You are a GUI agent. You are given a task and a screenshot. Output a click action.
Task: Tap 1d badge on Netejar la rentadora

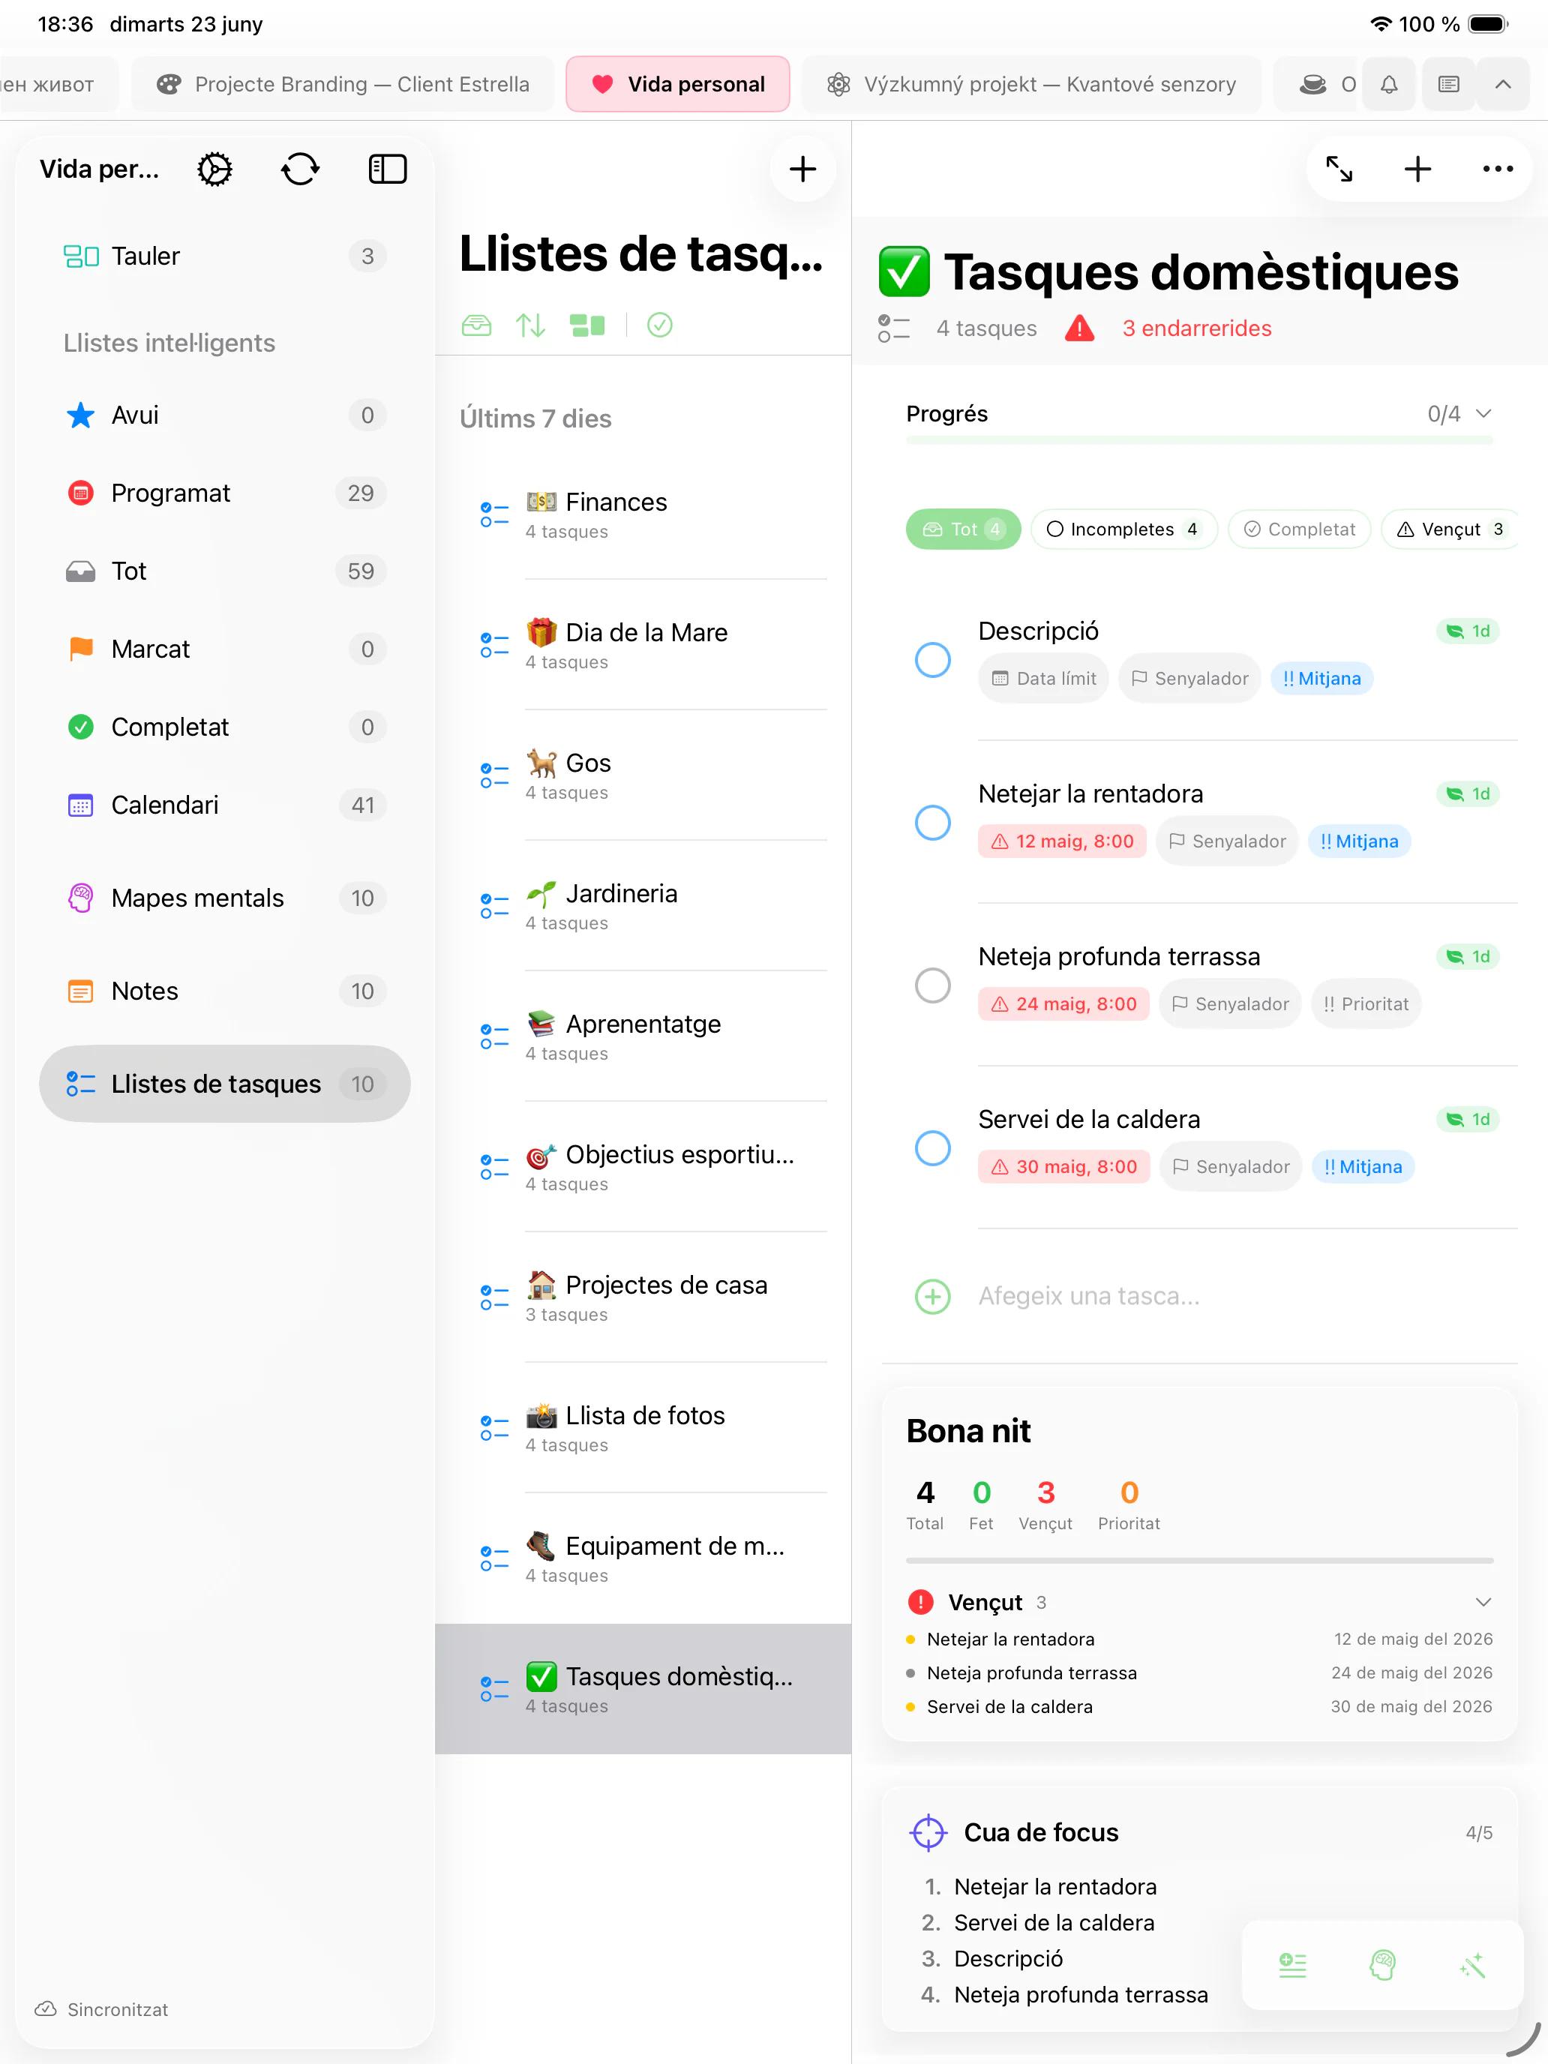click(x=1468, y=794)
